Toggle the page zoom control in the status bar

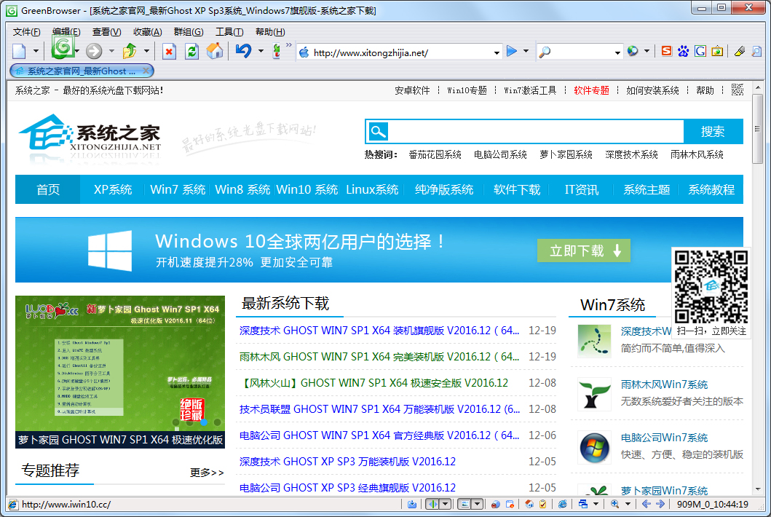coord(614,504)
